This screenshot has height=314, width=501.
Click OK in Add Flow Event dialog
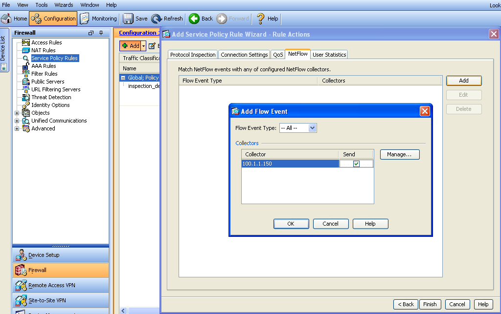coord(291,224)
